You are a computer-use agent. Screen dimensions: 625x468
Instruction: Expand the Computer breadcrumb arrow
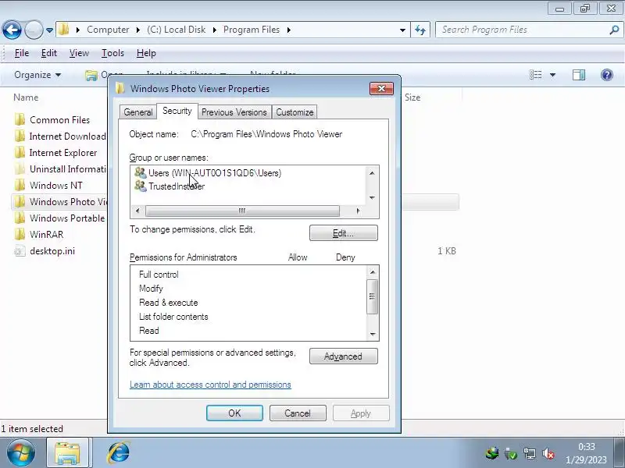(138, 30)
